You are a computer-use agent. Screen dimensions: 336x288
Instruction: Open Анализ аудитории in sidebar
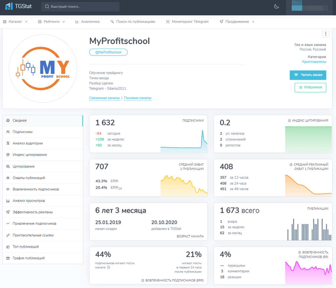pyautogui.click(x=43, y=143)
